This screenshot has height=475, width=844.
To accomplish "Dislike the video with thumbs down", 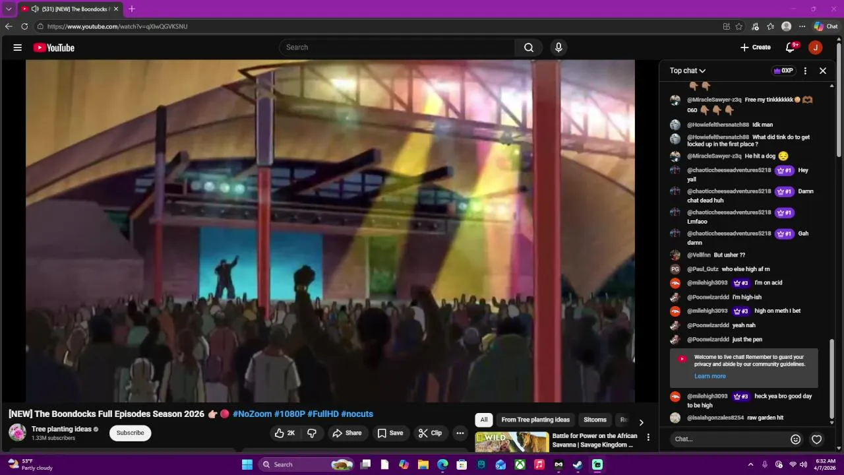I will tap(312, 433).
